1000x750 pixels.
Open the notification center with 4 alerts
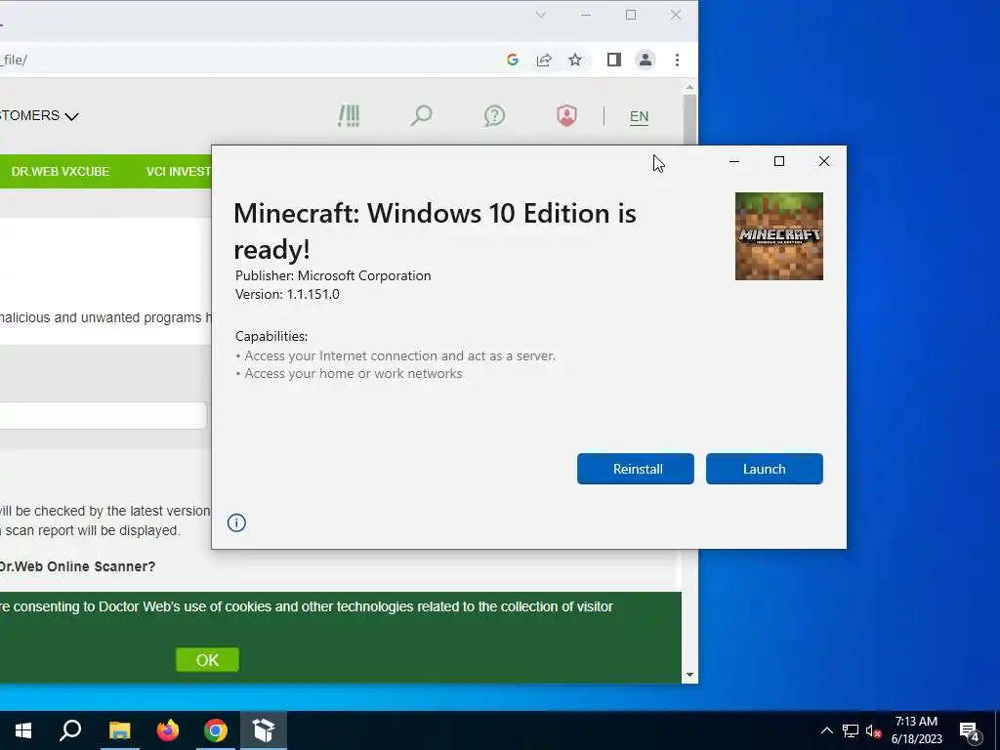[970, 731]
